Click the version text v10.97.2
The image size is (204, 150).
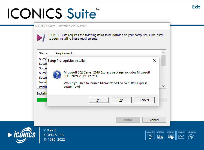tap(50, 130)
